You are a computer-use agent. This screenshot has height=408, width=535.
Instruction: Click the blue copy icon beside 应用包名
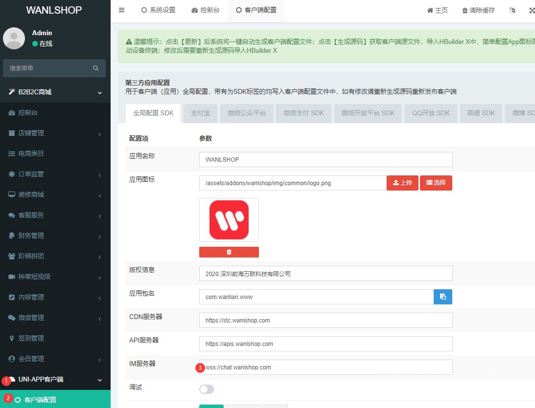pyautogui.click(x=443, y=297)
